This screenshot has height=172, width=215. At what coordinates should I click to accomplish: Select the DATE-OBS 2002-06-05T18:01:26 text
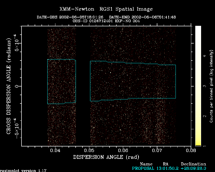[x=70, y=17]
